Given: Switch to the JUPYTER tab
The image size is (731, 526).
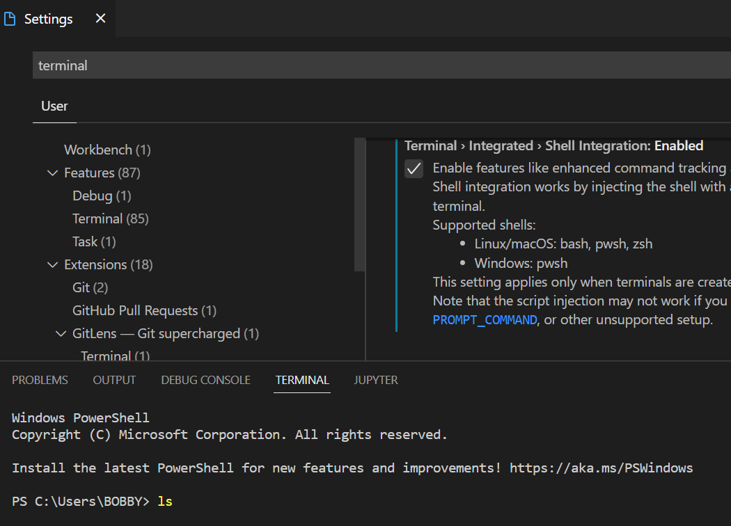Looking at the screenshot, I should click(375, 380).
